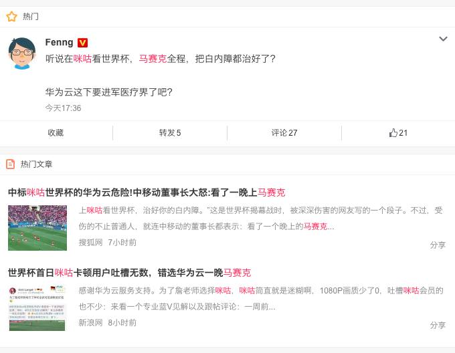Open the football pitch thumbnail
455x353 pixels.
coord(37,228)
